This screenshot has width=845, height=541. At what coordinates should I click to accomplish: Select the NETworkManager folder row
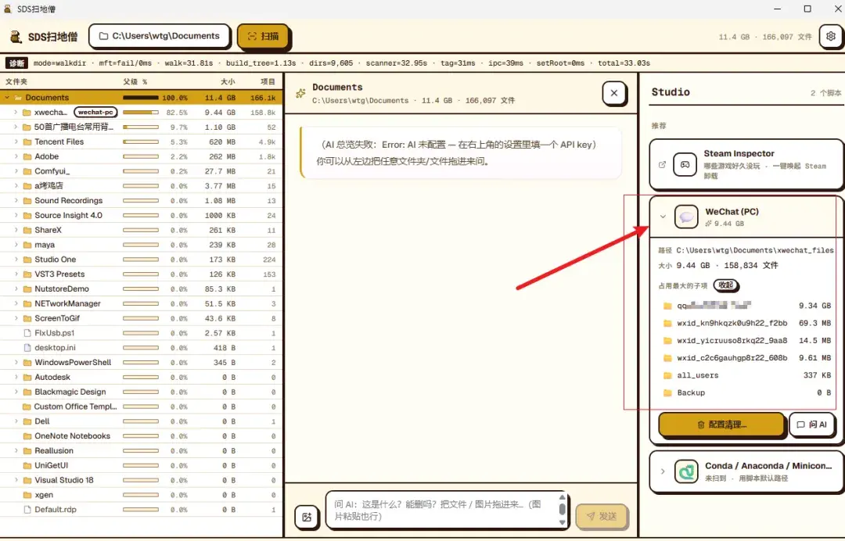141,303
